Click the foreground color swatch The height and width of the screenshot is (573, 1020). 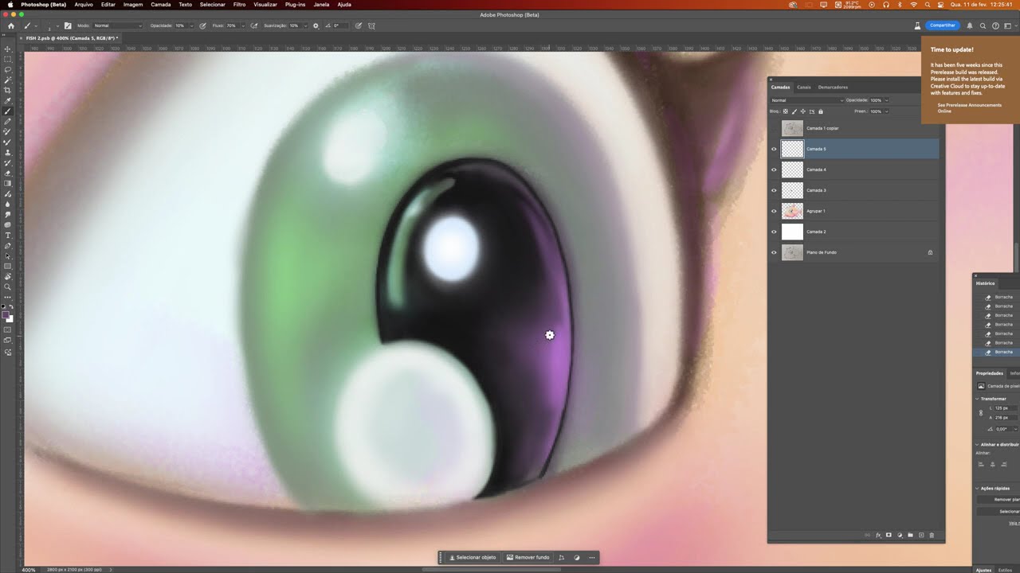(6, 315)
